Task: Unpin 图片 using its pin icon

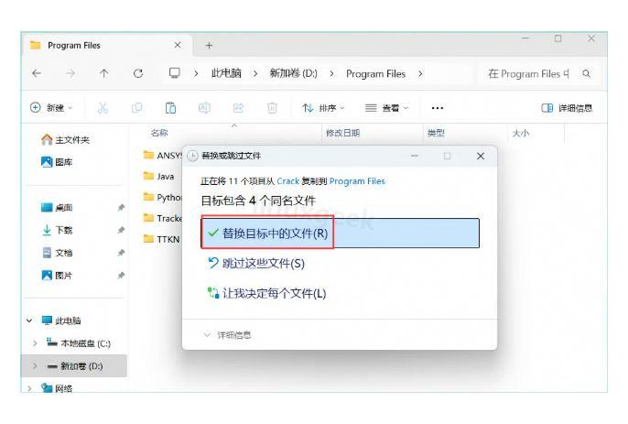Action: [121, 276]
